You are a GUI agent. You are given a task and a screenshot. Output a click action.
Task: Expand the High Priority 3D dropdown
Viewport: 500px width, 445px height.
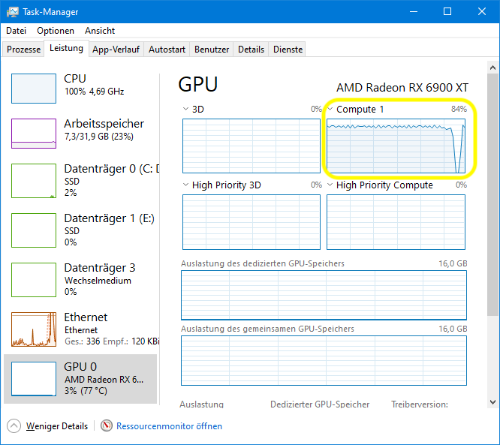(186, 185)
